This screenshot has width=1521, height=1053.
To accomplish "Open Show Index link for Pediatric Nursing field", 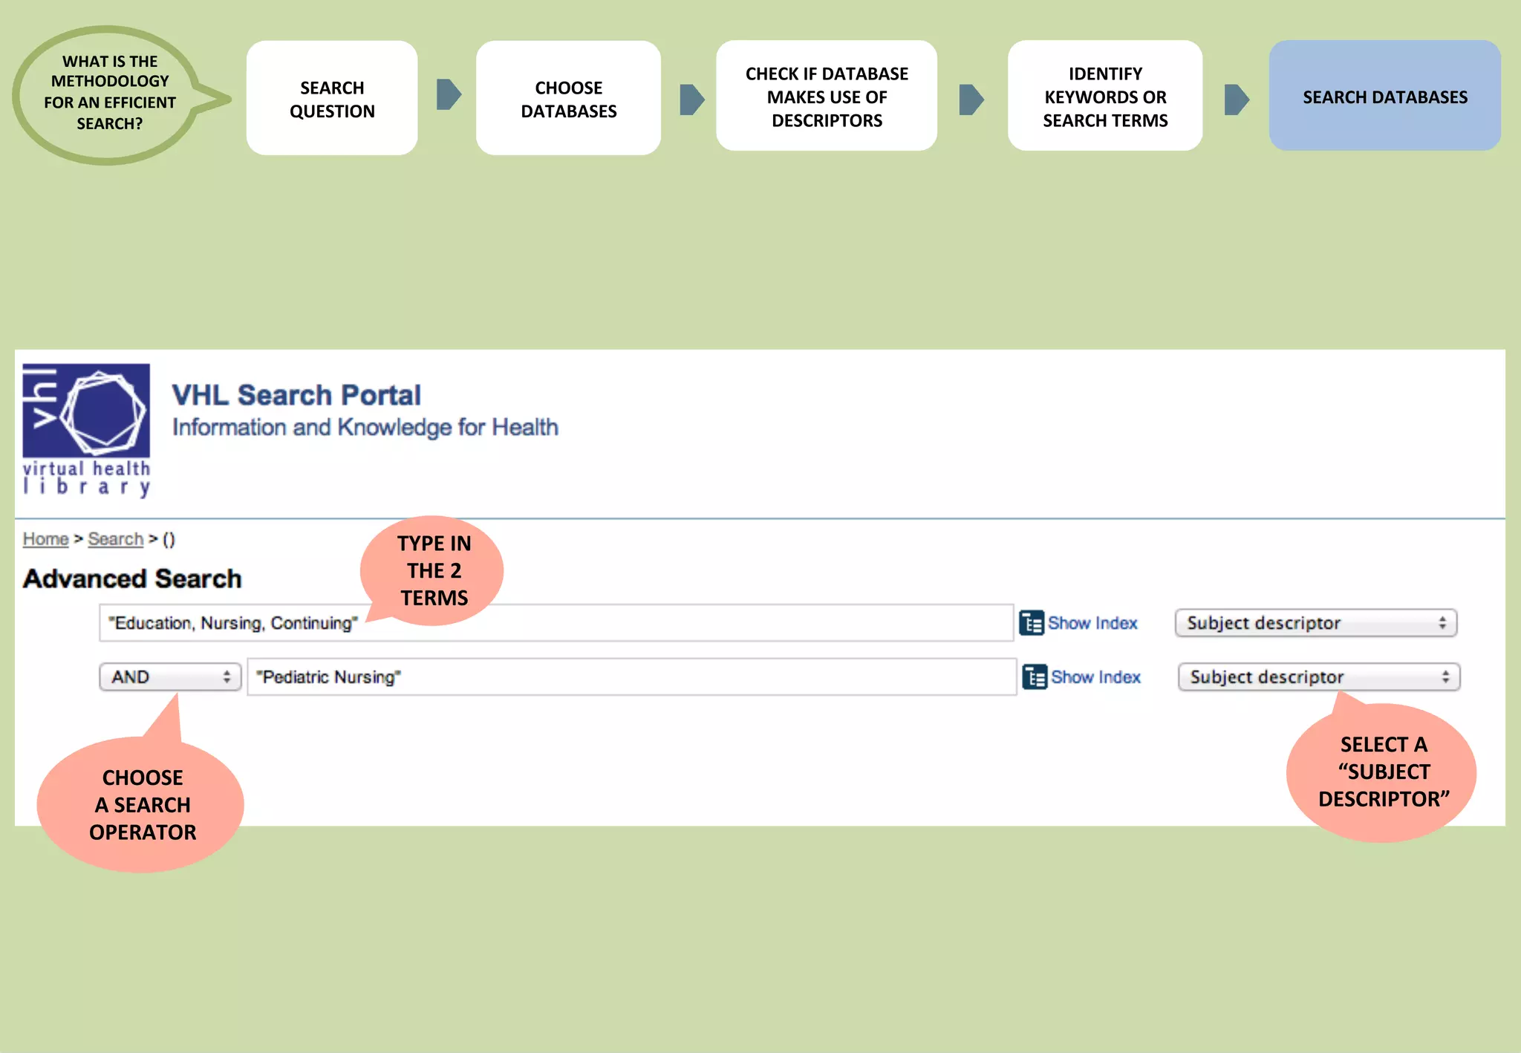I will [1095, 677].
